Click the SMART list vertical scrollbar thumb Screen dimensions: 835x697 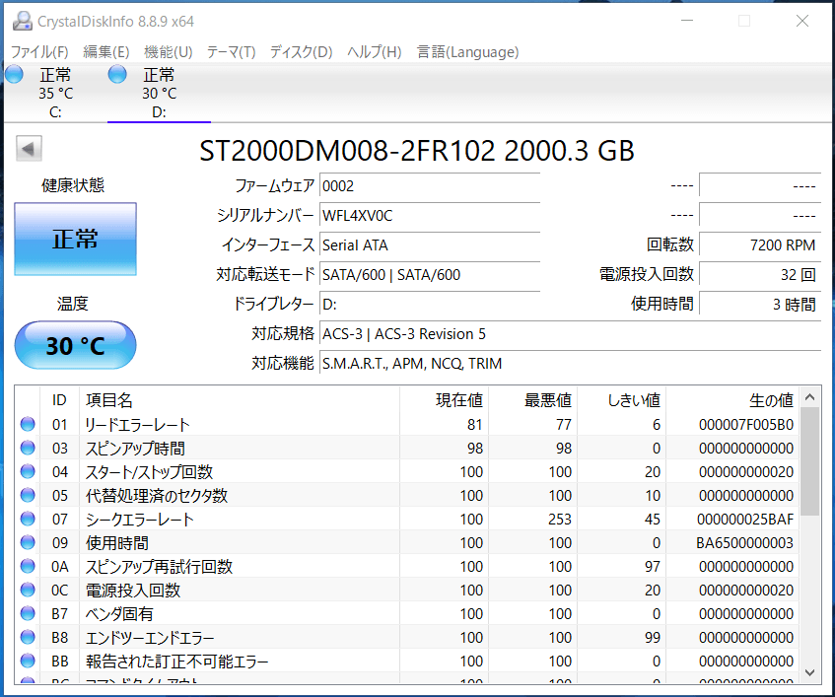click(810, 461)
